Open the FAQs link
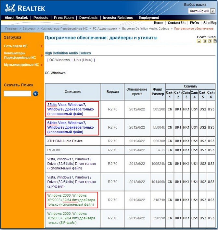Image resolution: width=218 pixels, height=230 pixels. point(194,23)
